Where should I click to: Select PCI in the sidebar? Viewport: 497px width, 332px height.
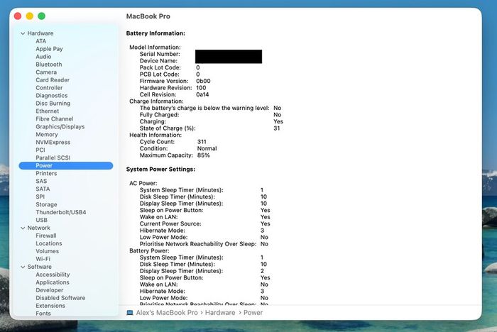(40, 150)
